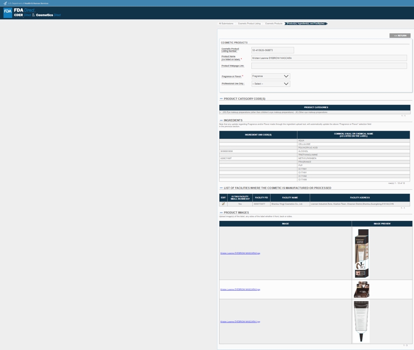The height and width of the screenshot is (350, 414).
Task: Click the edit pencil icon for the facility
Action: coord(223,204)
